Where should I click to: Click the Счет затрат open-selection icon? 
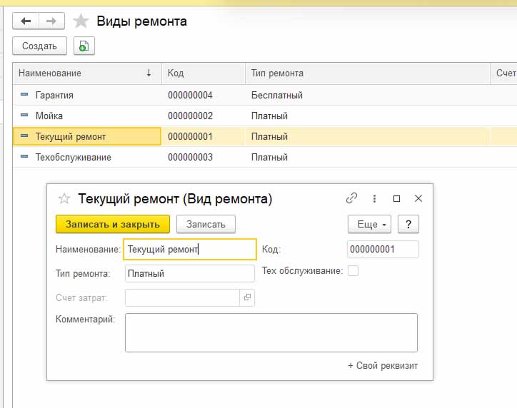[x=247, y=297]
